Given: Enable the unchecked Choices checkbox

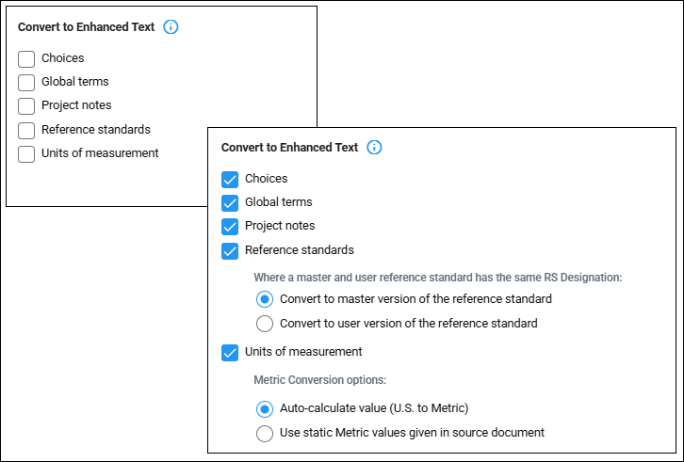Looking at the screenshot, I should pyautogui.click(x=26, y=59).
